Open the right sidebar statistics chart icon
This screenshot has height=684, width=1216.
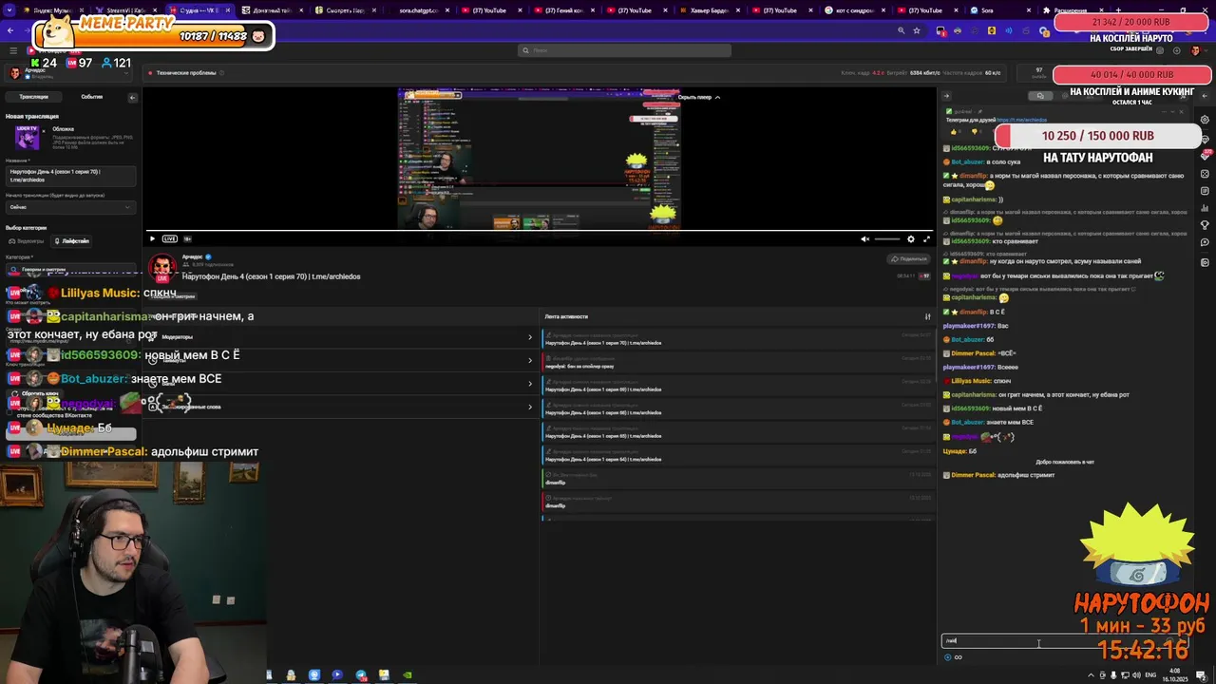(1206, 208)
